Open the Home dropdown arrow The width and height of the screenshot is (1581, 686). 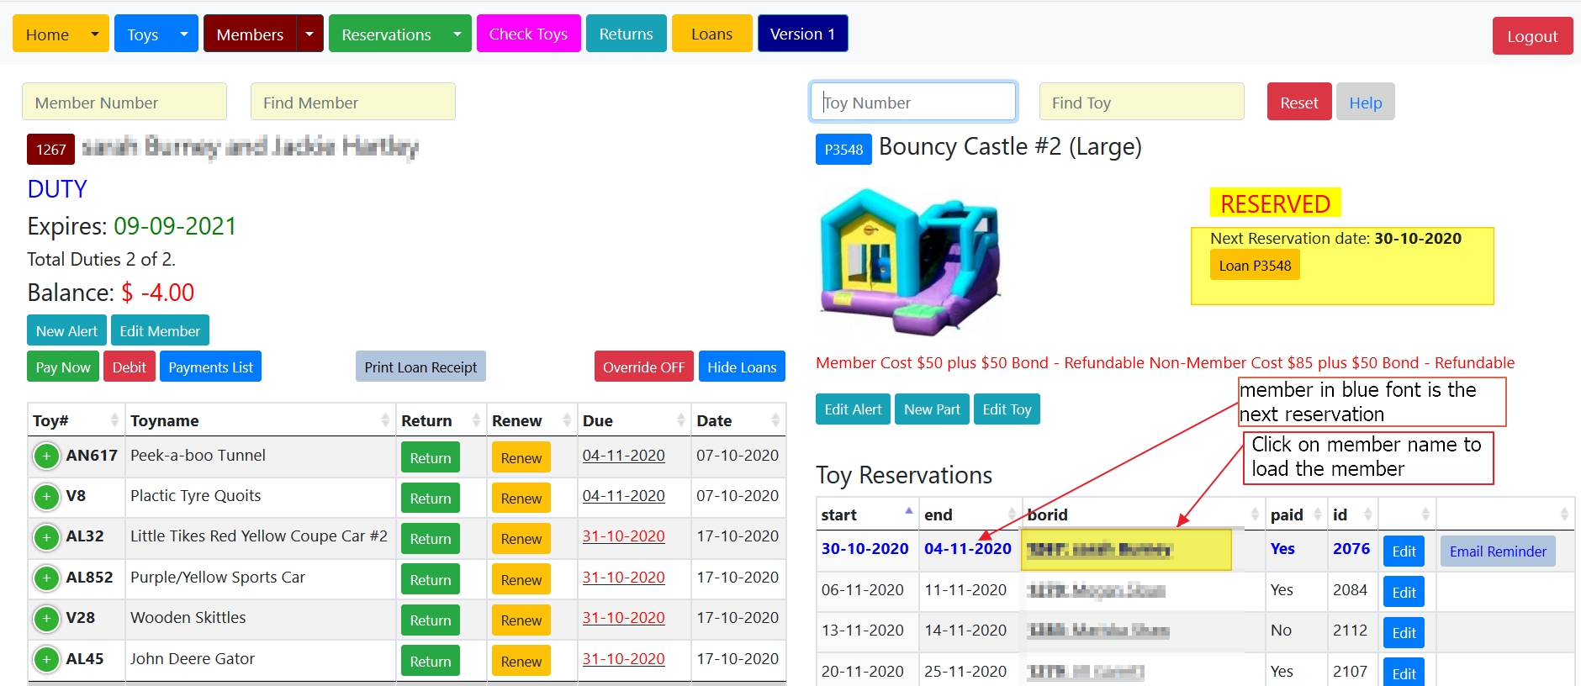(95, 34)
